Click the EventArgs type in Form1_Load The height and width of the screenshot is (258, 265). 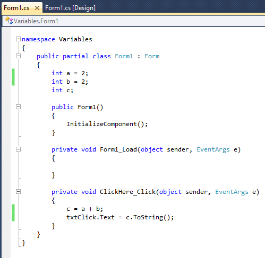[x=213, y=149]
